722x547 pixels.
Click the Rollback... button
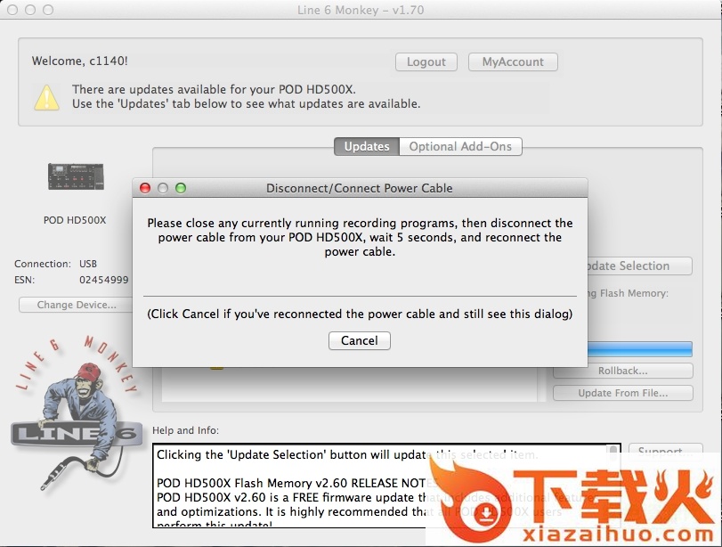(x=622, y=371)
